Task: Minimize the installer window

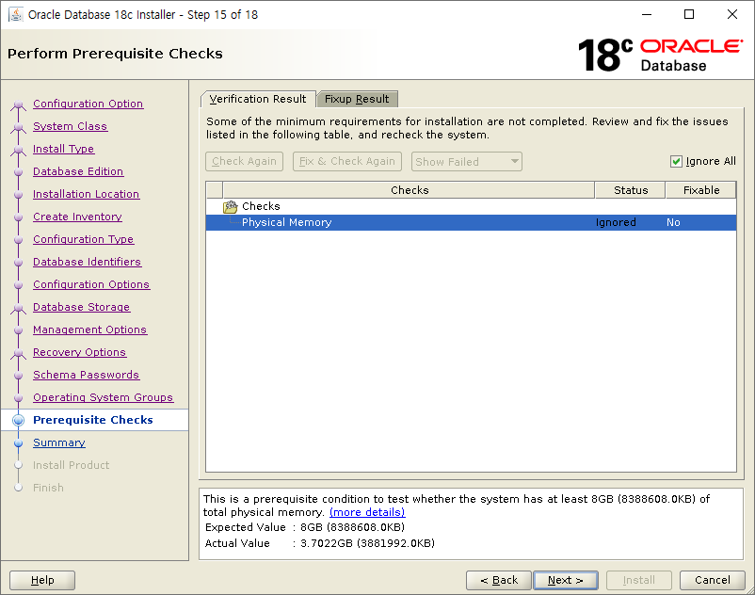Action: (x=647, y=14)
